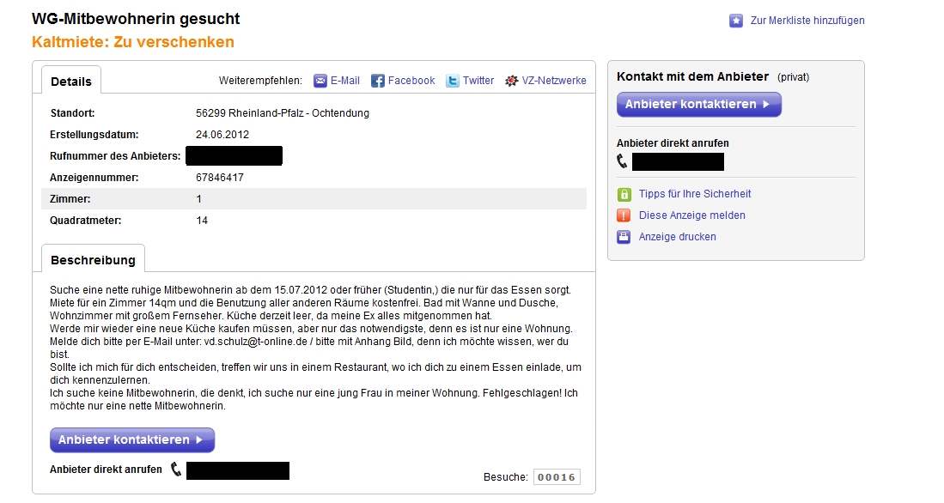Viewport: 944px width, 503px height.
Task: Click Anzeige drucken link
Action: tap(677, 237)
